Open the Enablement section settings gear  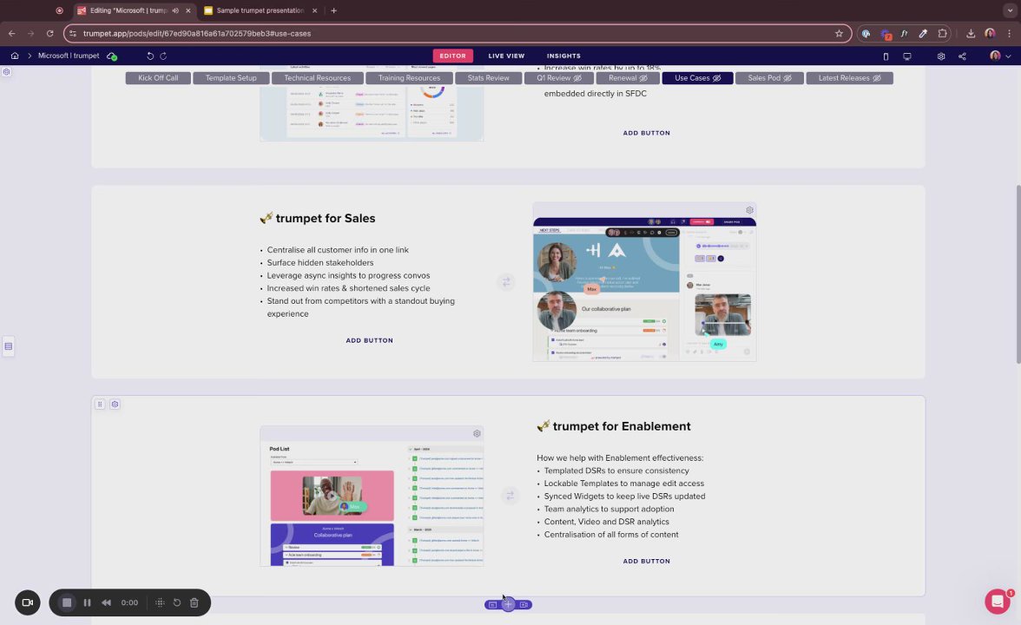(x=115, y=405)
